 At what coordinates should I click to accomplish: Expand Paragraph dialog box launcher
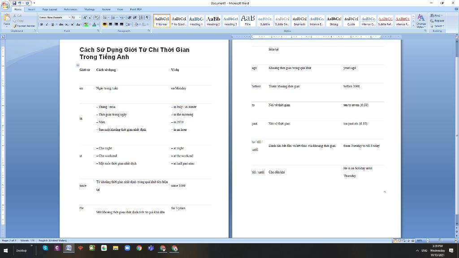click(149, 31)
